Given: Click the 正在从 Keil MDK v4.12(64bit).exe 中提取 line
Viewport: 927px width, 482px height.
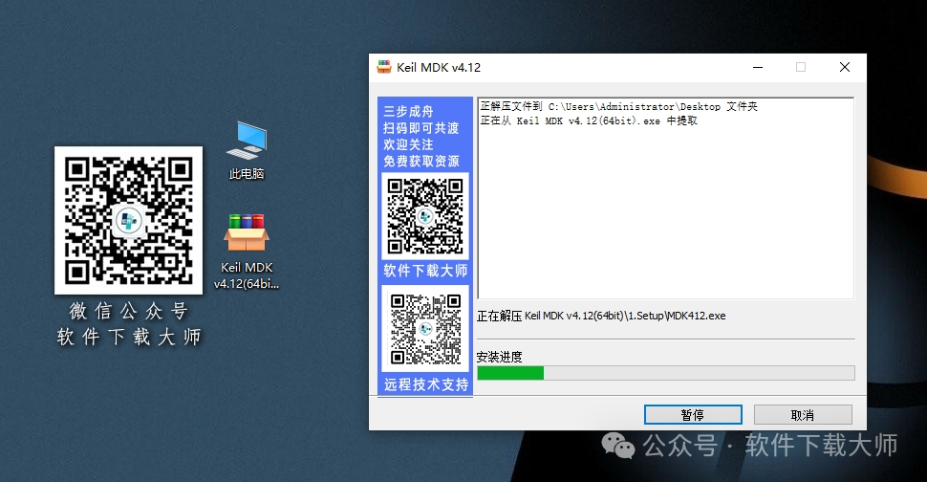Looking at the screenshot, I should (589, 120).
